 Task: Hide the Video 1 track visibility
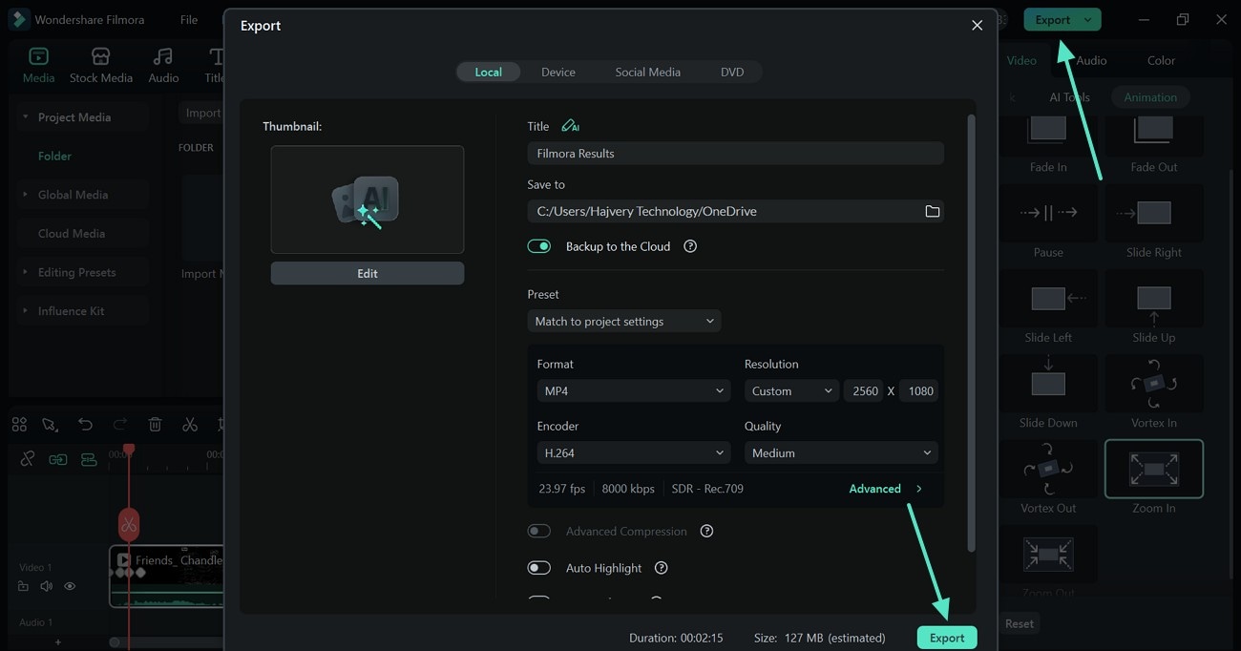70,586
